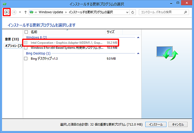The width and height of the screenshot is (194, 133).
Task: Collapse the Bing Desktop (1) group
Action: (138, 54)
